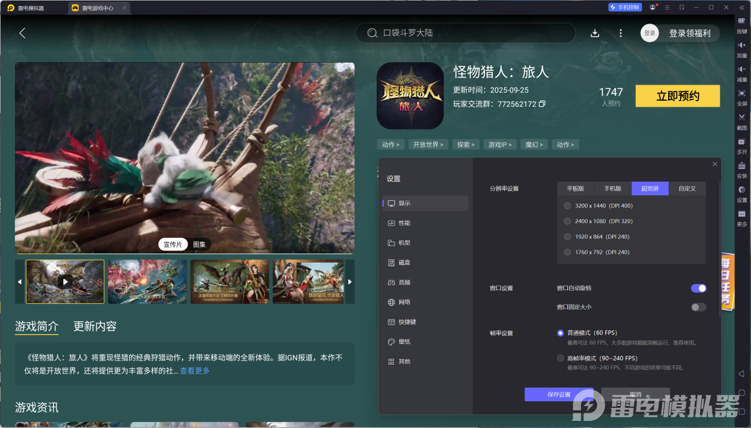Open the 多开 multi-instance tool

[742, 146]
